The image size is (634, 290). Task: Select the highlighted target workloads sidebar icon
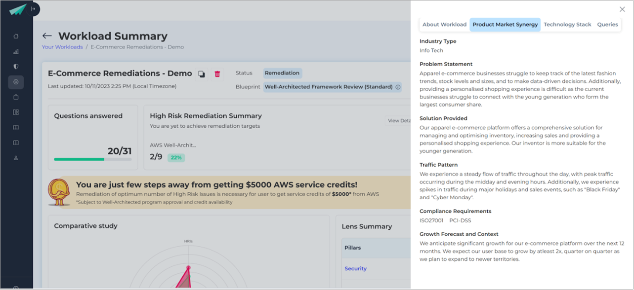16,82
